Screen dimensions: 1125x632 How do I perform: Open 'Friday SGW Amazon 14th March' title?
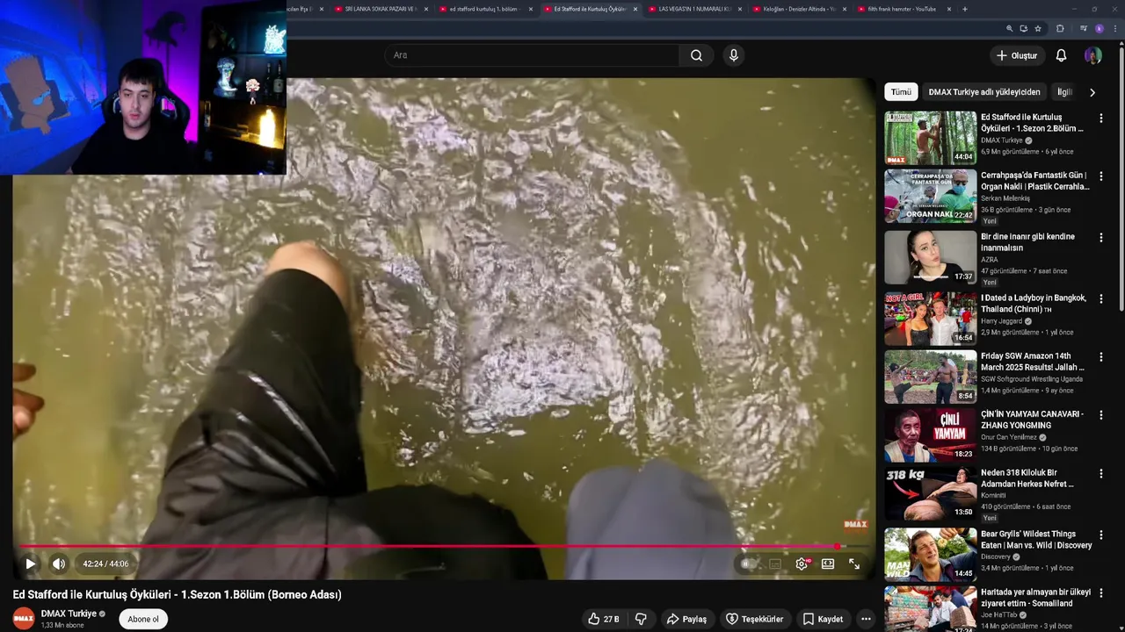click(x=1033, y=362)
